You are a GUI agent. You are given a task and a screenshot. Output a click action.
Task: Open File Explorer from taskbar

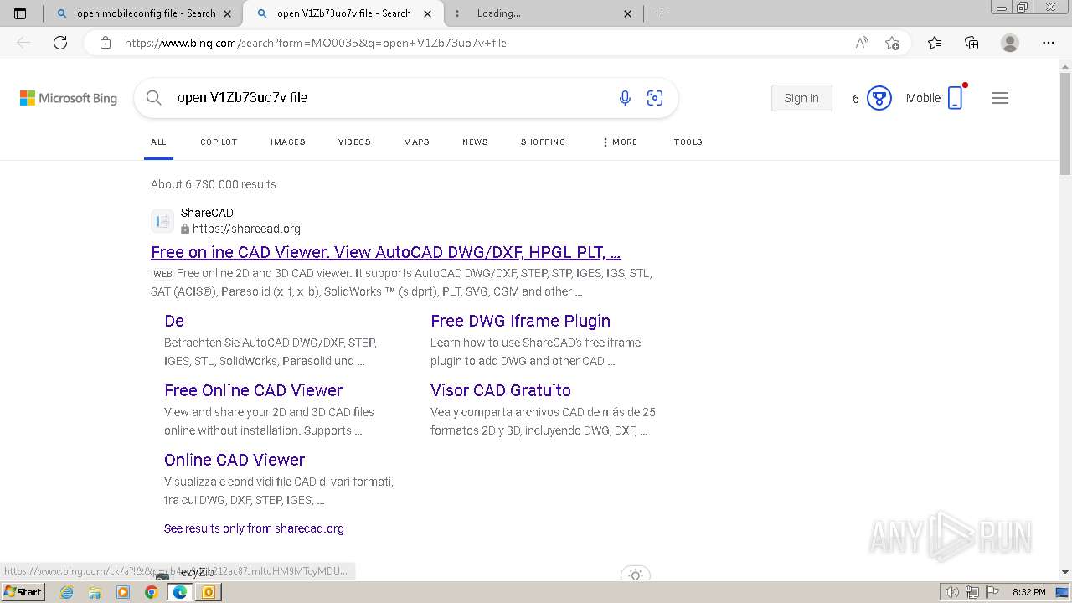pos(95,592)
